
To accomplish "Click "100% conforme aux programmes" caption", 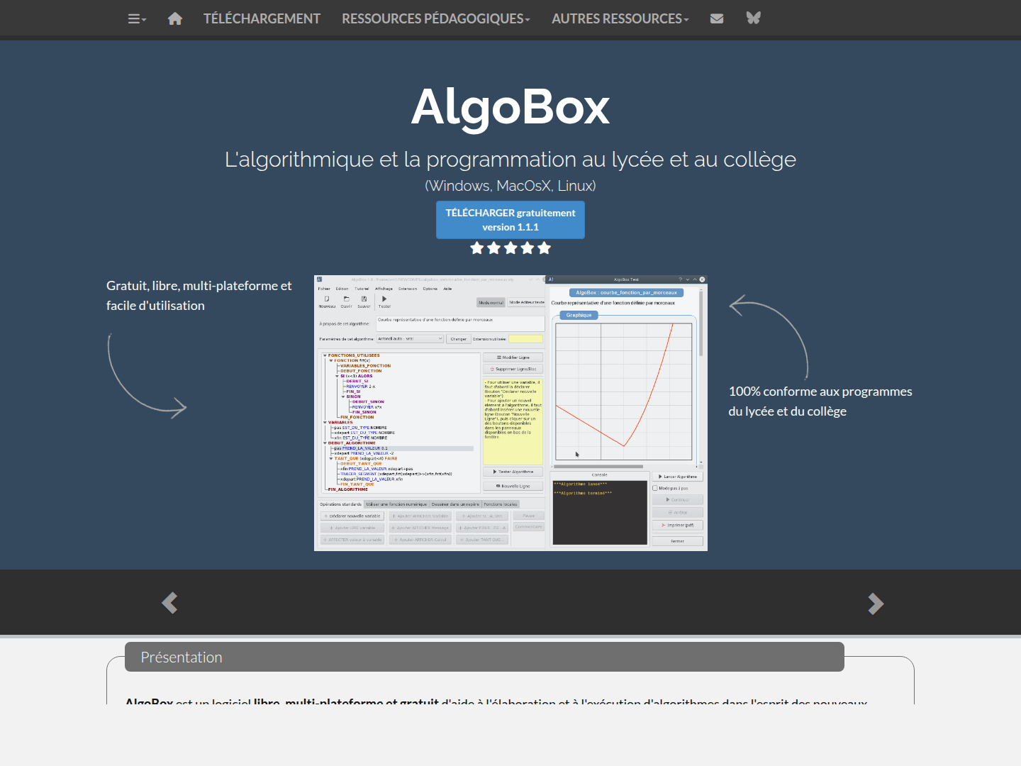I will coord(820,401).
